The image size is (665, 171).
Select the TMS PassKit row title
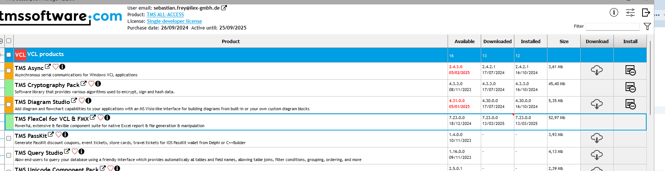tap(31, 136)
